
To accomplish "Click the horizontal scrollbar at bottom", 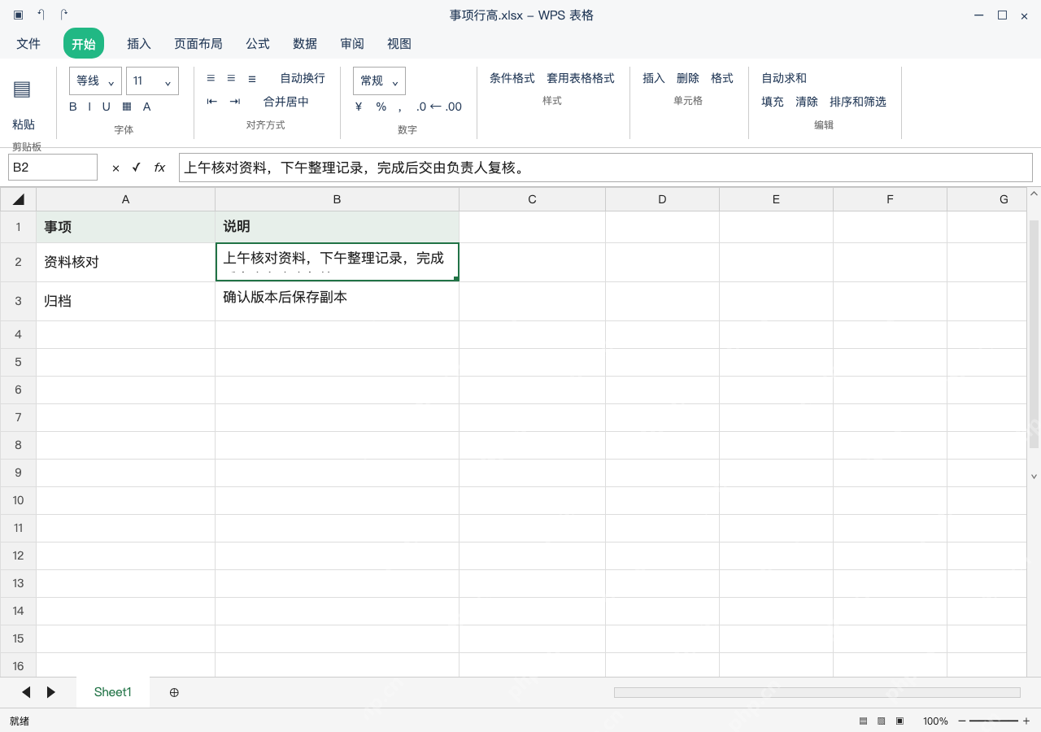I will [817, 692].
